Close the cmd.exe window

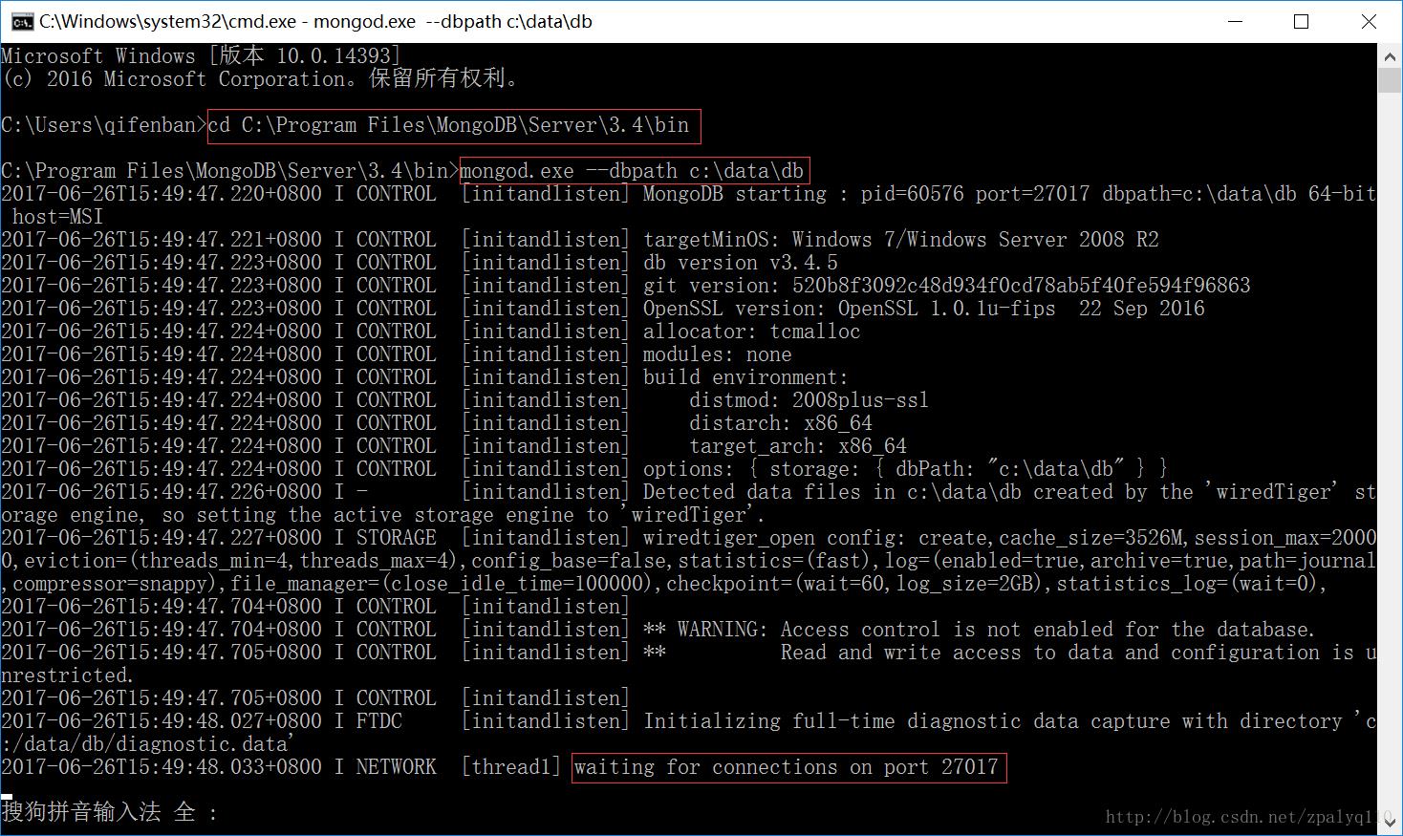(1369, 21)
